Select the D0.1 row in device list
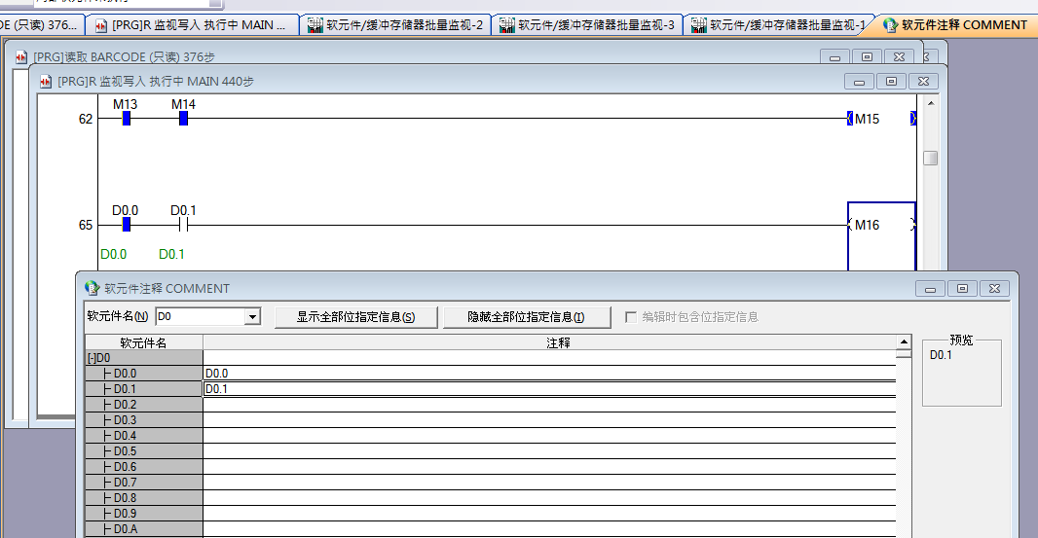 (144, 389)
